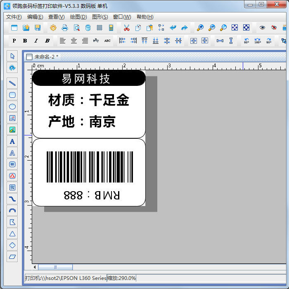Select the barcode on the label
The width and height of the screenshot is (289, 289).
90,167
